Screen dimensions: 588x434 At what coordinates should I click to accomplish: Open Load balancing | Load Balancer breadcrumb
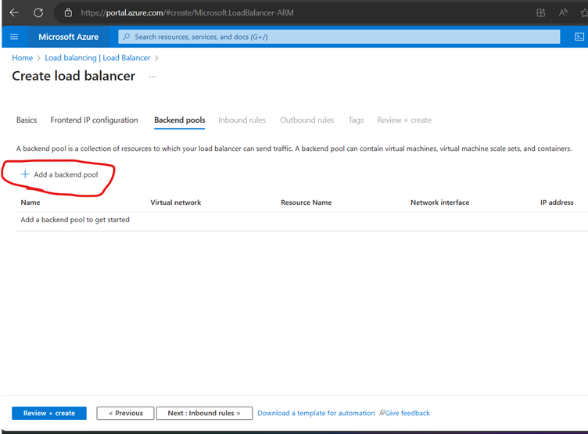98,58
